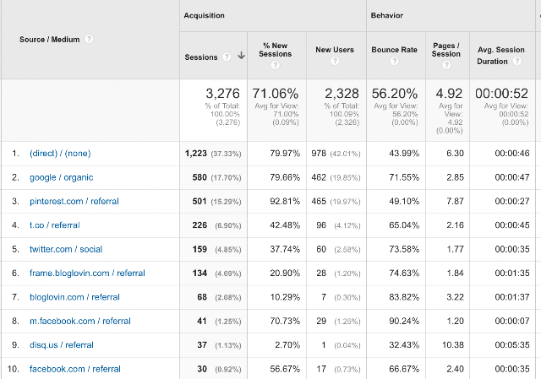Click pages per session value 7.87

pyautogui.click(x=455, y=201)
